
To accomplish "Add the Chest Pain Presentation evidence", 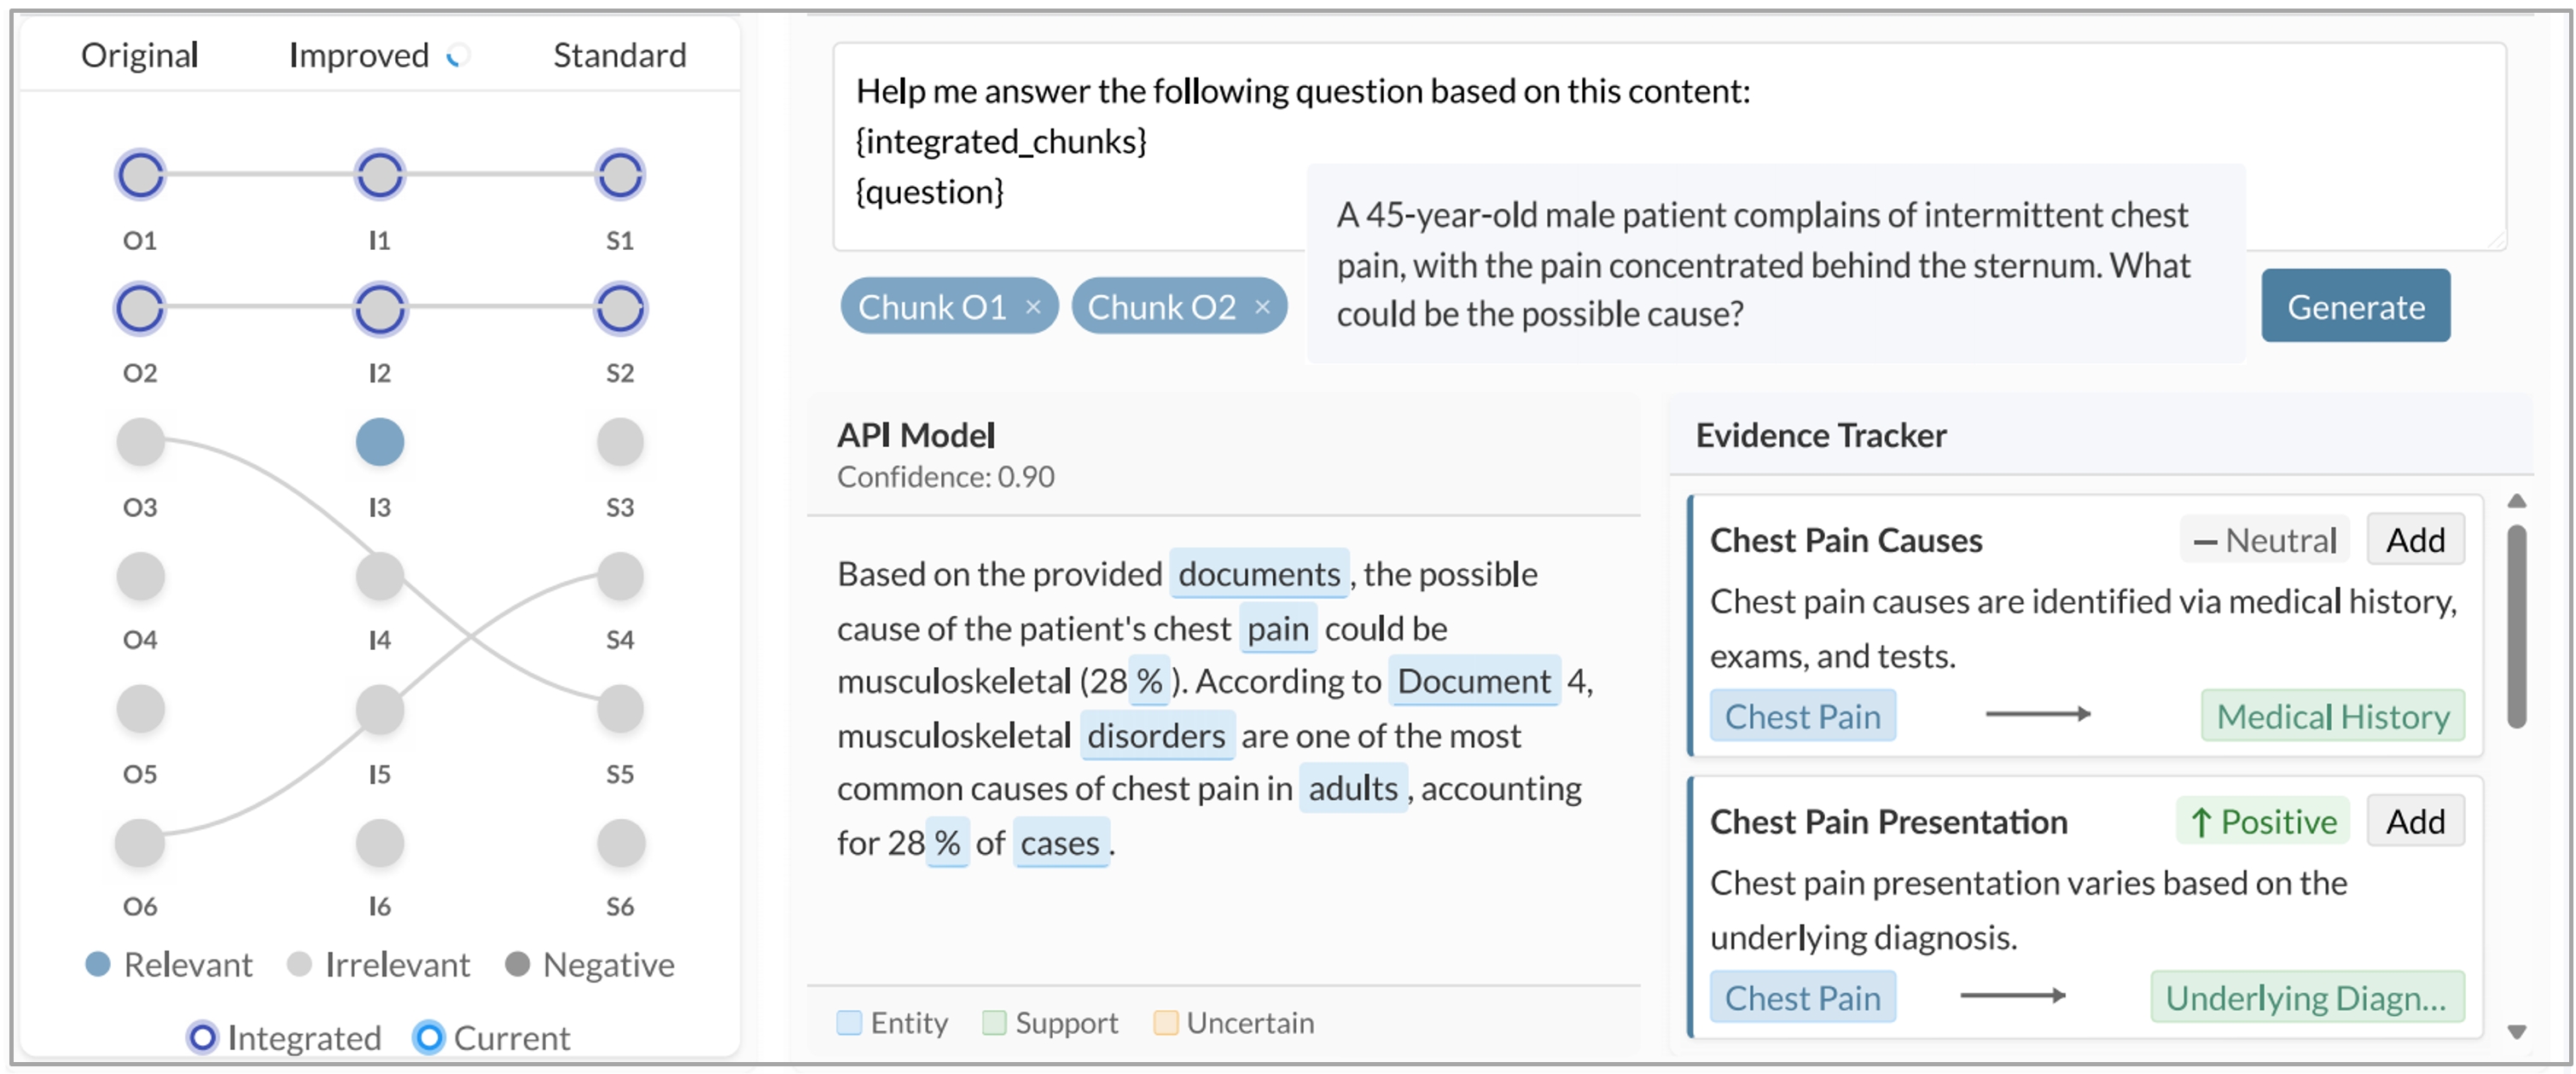I will tap(2415, 821).
